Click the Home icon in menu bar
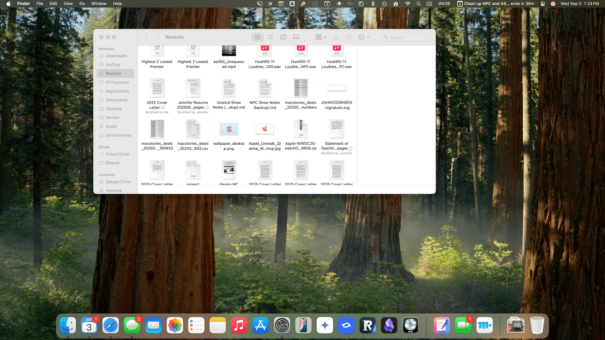This screenshot has width=605, height=340. tap(396, 4)
